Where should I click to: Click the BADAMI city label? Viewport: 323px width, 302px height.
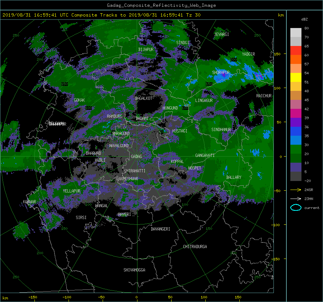(x=142, y=119)
